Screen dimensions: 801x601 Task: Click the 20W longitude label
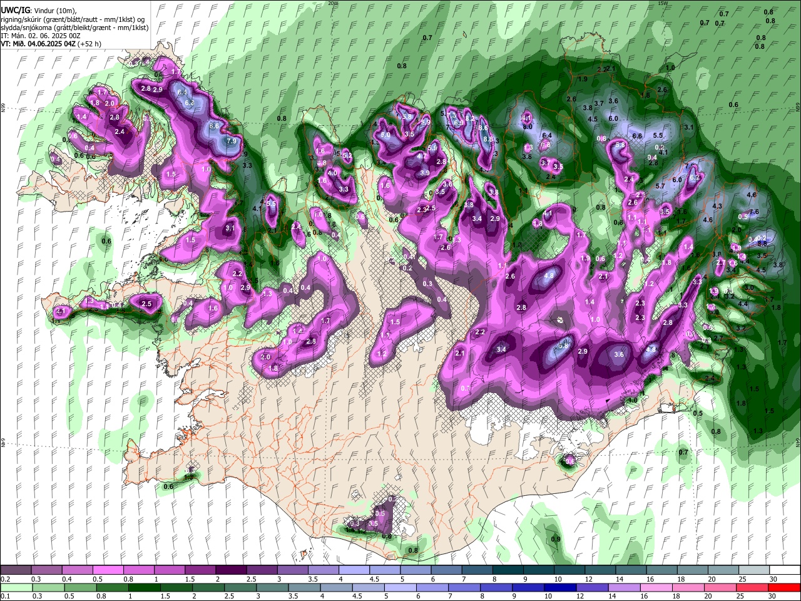(333, 3)
